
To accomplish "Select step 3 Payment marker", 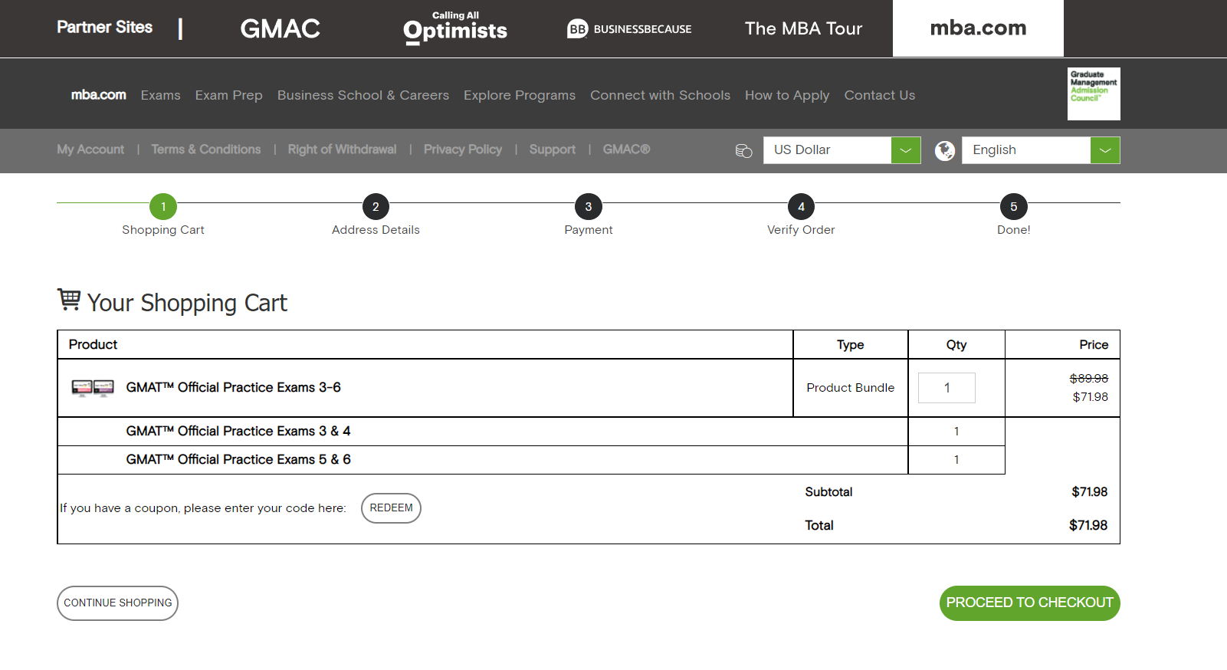I will click(x=589, y=207).
